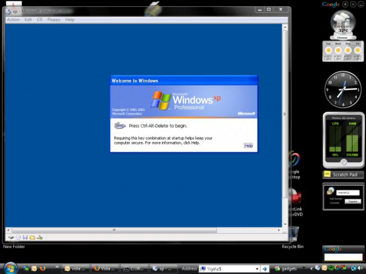Click the Tue forecast sun icon
This screenshot has width=366, height=274.
pyautogui.click(x=328, y=50)
